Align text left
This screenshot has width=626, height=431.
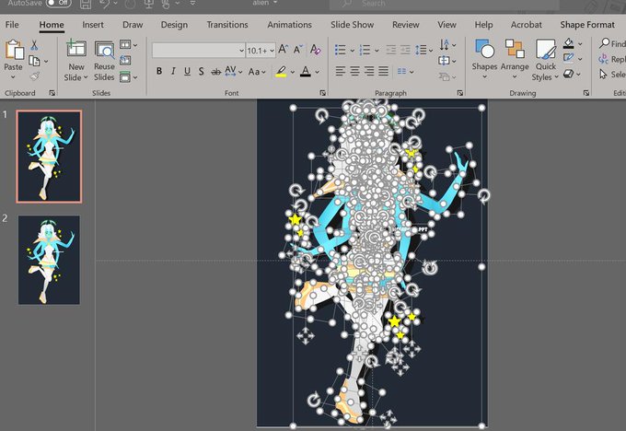click(x=340, y=72)
